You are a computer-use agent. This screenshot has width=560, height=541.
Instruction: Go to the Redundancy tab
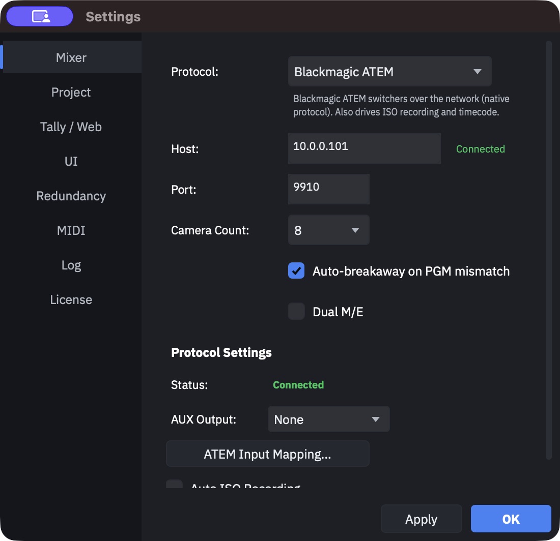tap(71, 196)
